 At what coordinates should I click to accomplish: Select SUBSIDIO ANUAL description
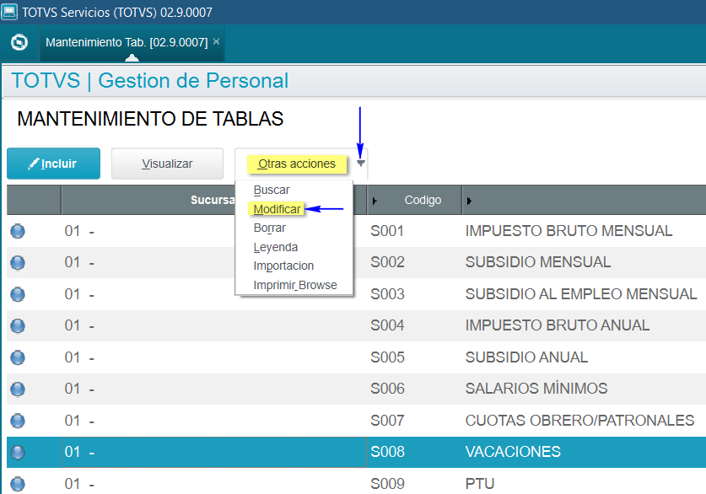tap(526, 357)
